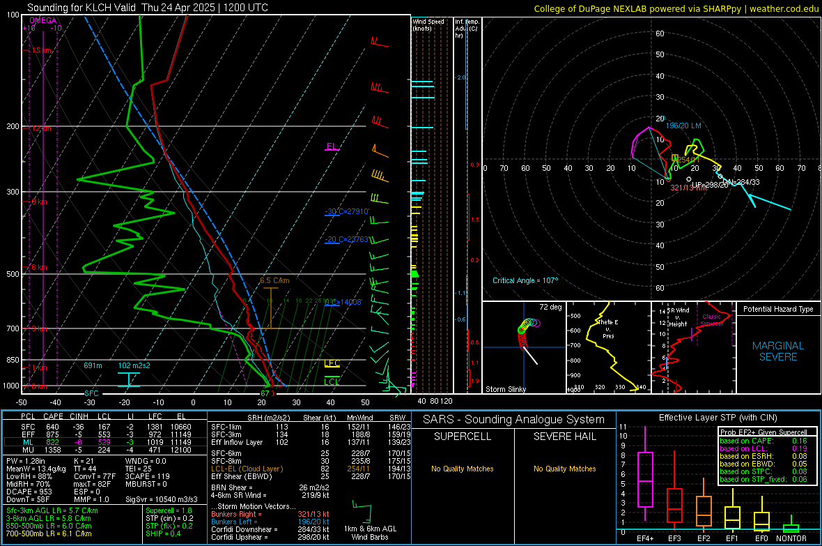
Task: Select the magenta OMEGA label
Action: point(43,20)
